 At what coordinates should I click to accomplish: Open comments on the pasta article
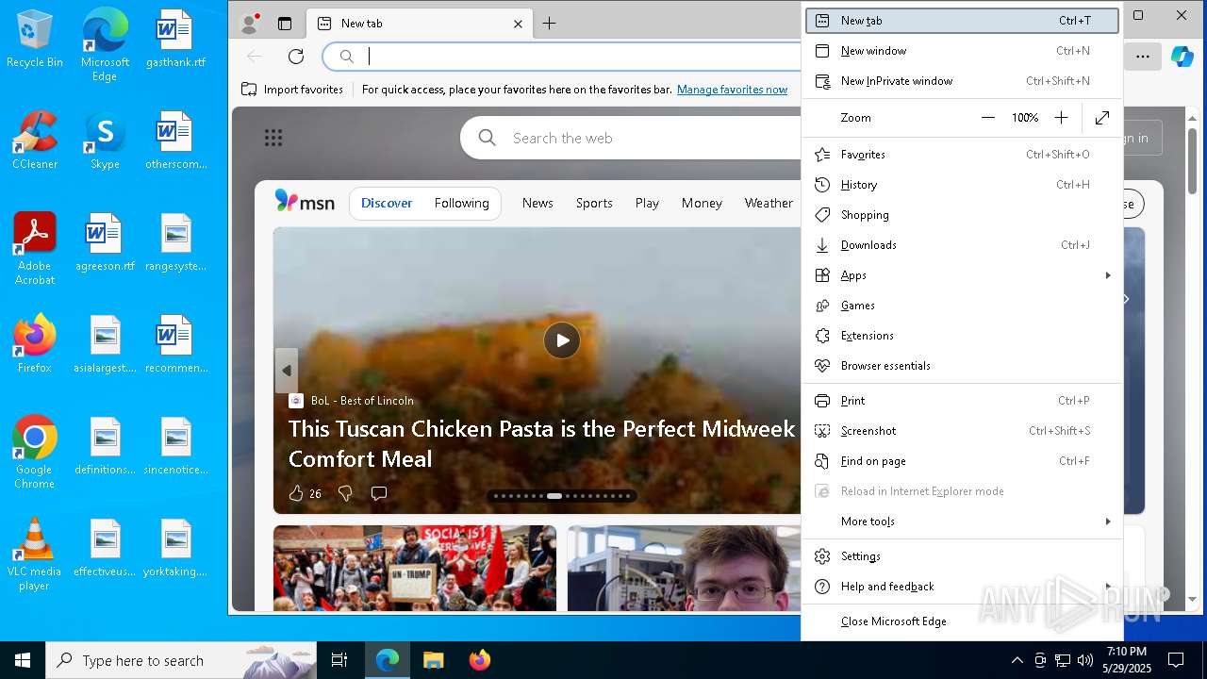coord(379,493)
